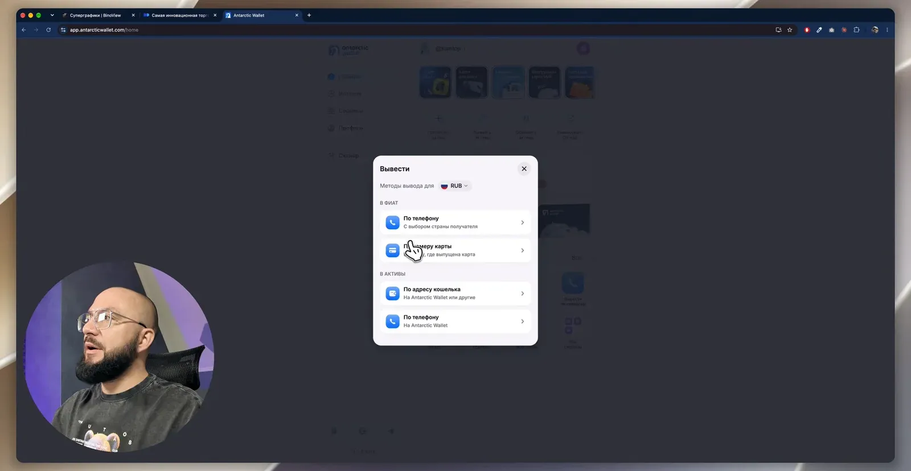Expand the 'где выпущена карта' row chevron
The height and width of the screenshot is (471, 911).
(x=522, y=250)
